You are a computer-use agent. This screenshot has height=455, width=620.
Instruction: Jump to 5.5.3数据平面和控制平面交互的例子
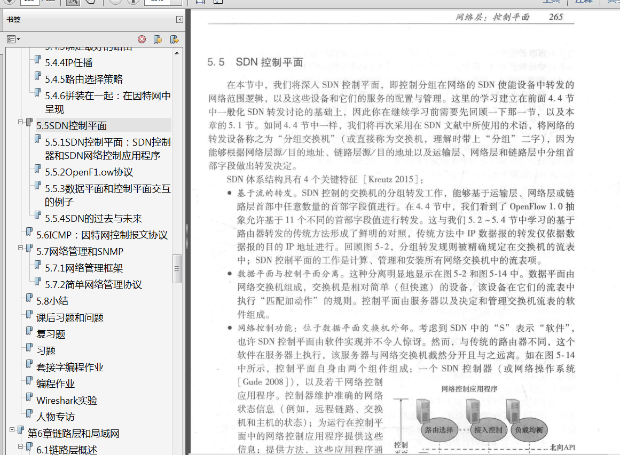(x=107, y=195)
